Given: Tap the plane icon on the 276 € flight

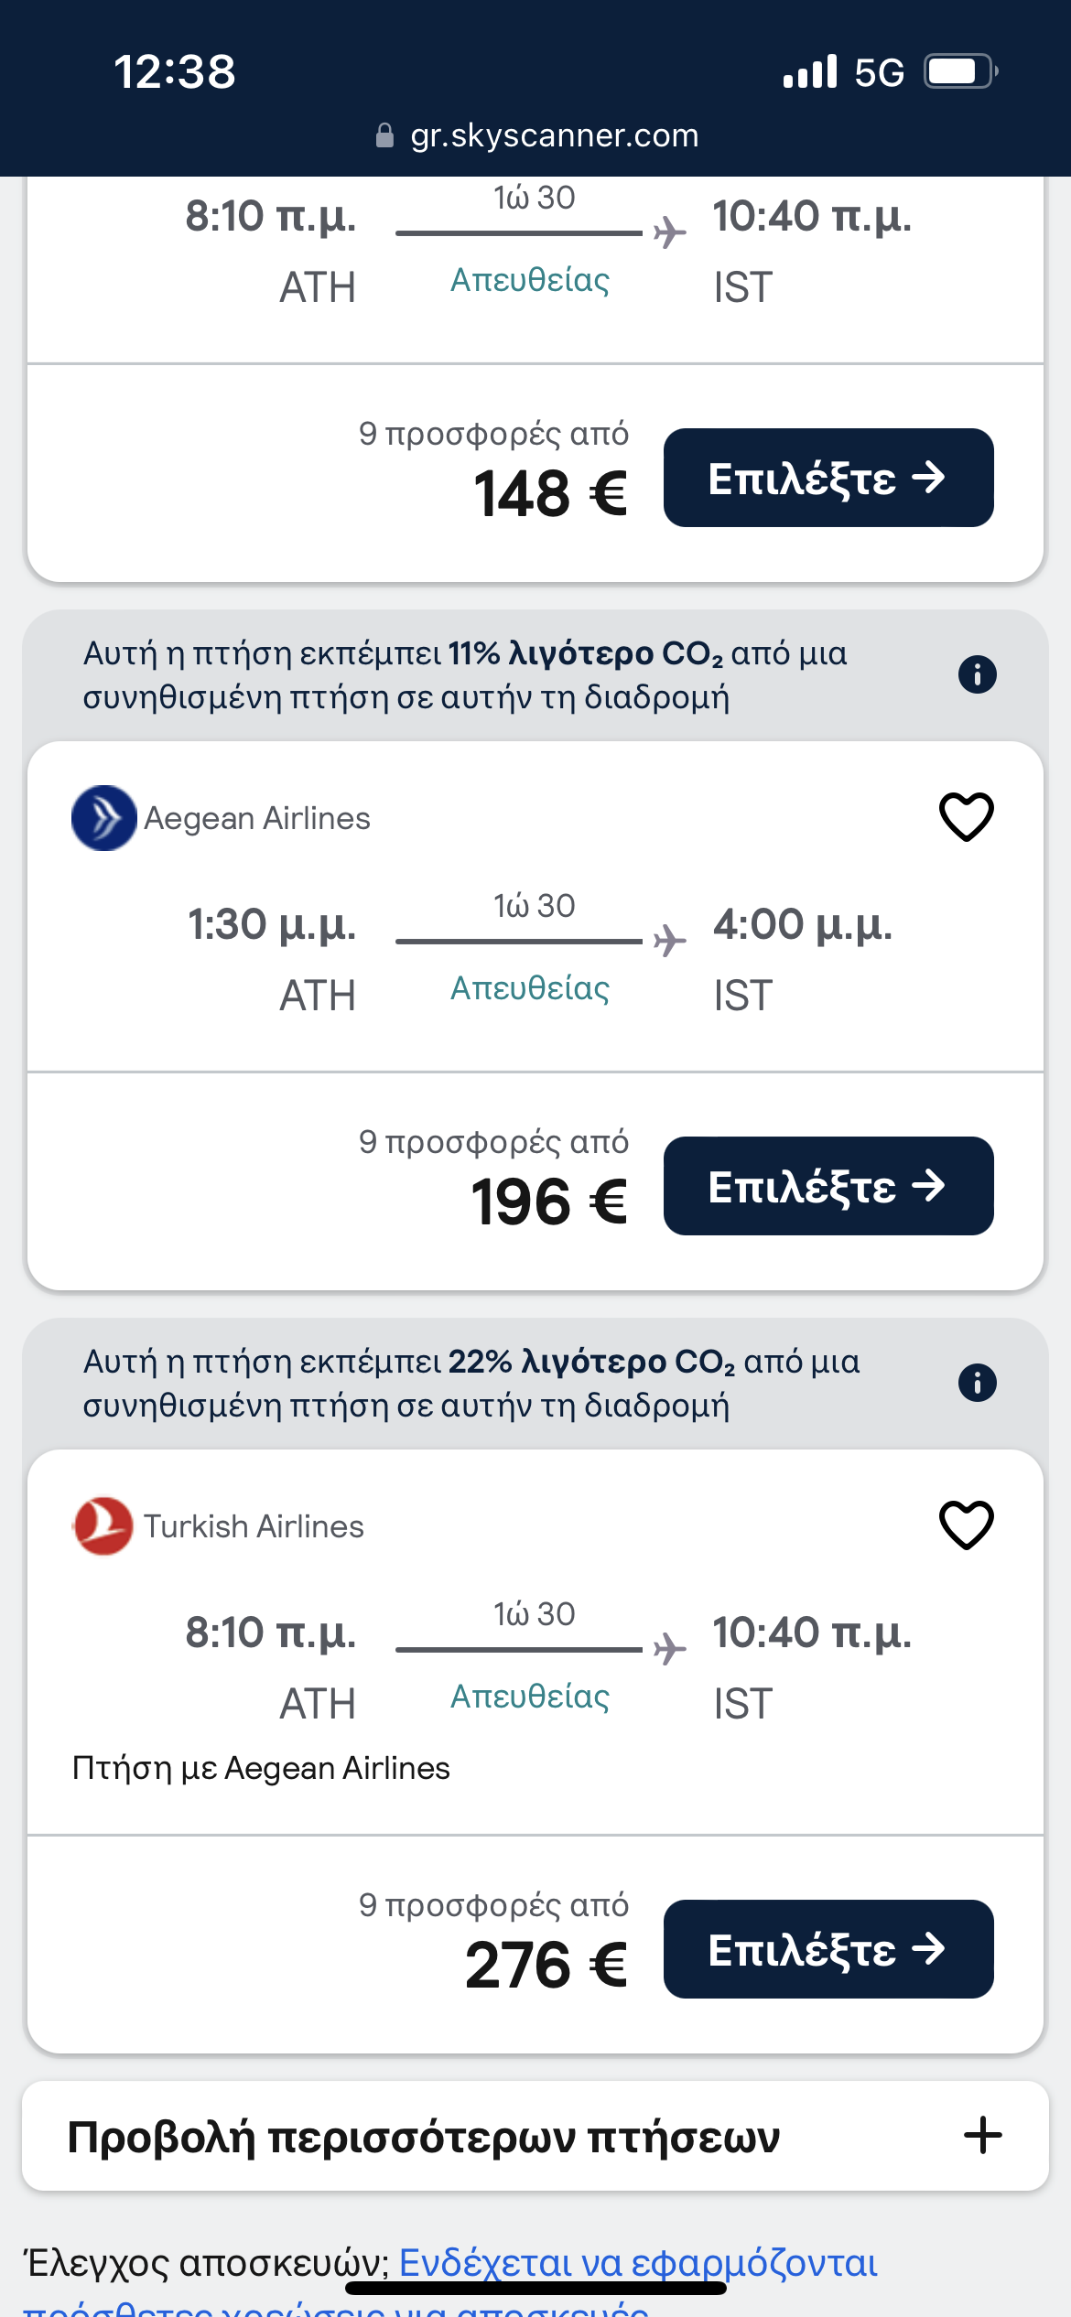Looking at the screenshot, I should 670,1649.
